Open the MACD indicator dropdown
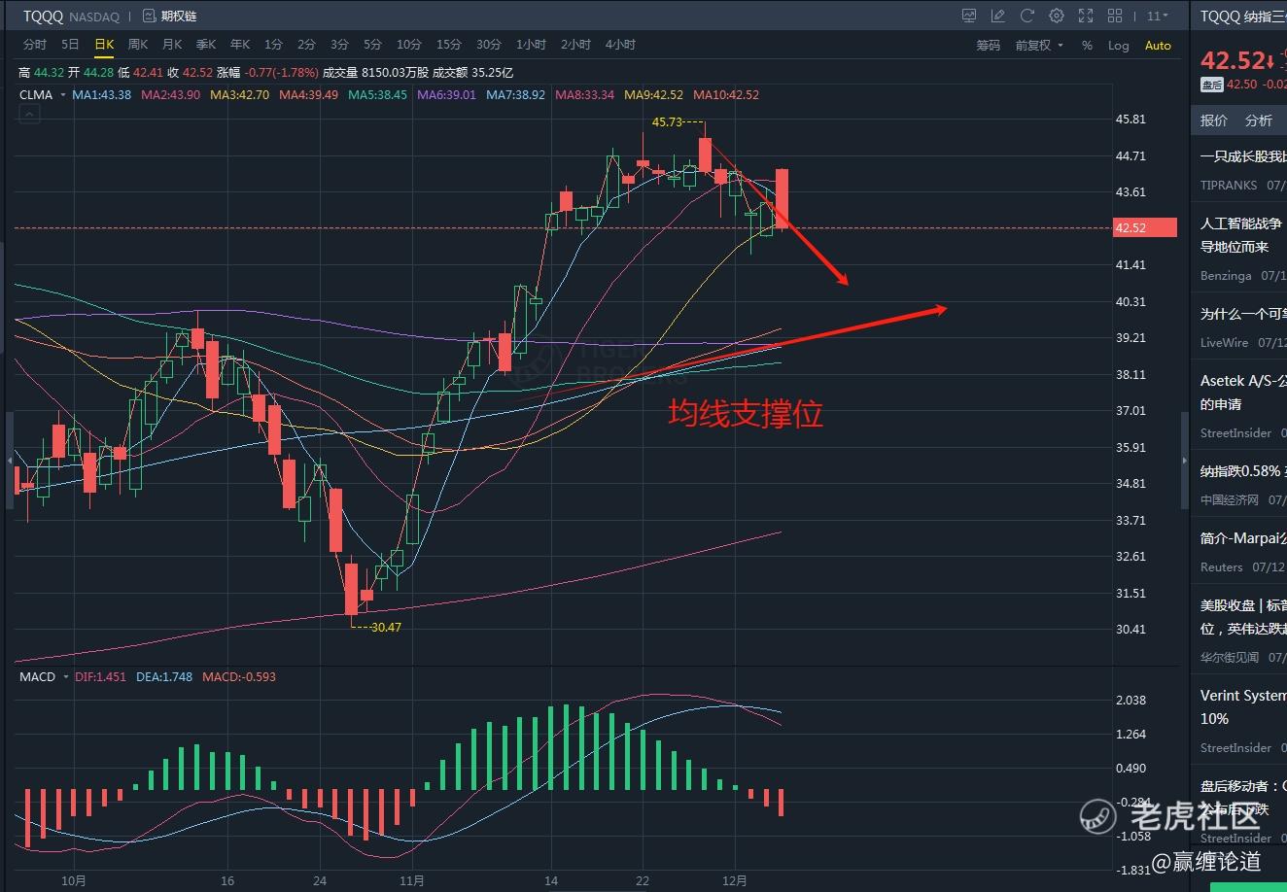 (45, 676)
